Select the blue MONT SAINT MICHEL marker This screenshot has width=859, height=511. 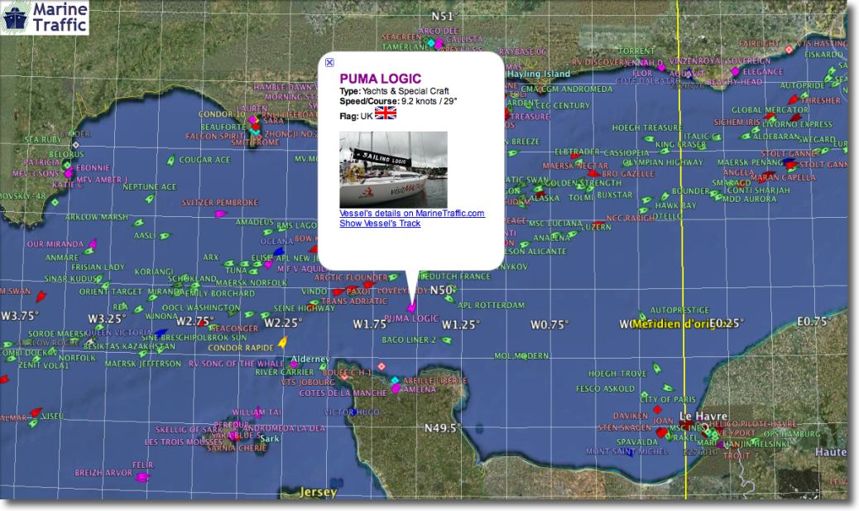click(x=631, y=452)
